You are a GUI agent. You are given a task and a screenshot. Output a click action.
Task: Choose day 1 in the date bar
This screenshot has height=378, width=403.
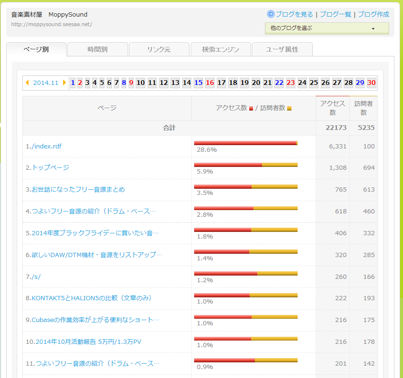coord(73,83)
